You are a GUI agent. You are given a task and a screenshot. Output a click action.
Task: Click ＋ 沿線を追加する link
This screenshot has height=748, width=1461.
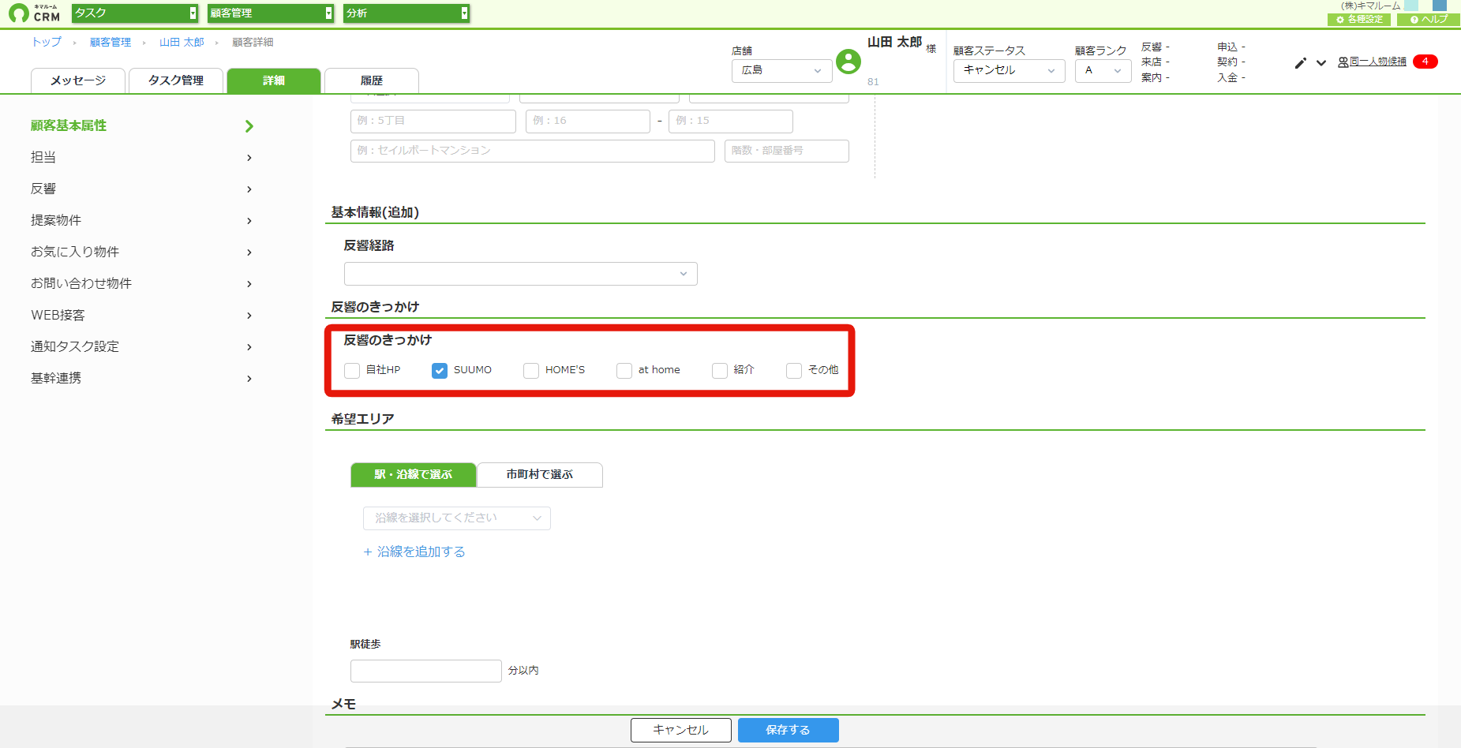pos(414,552)
